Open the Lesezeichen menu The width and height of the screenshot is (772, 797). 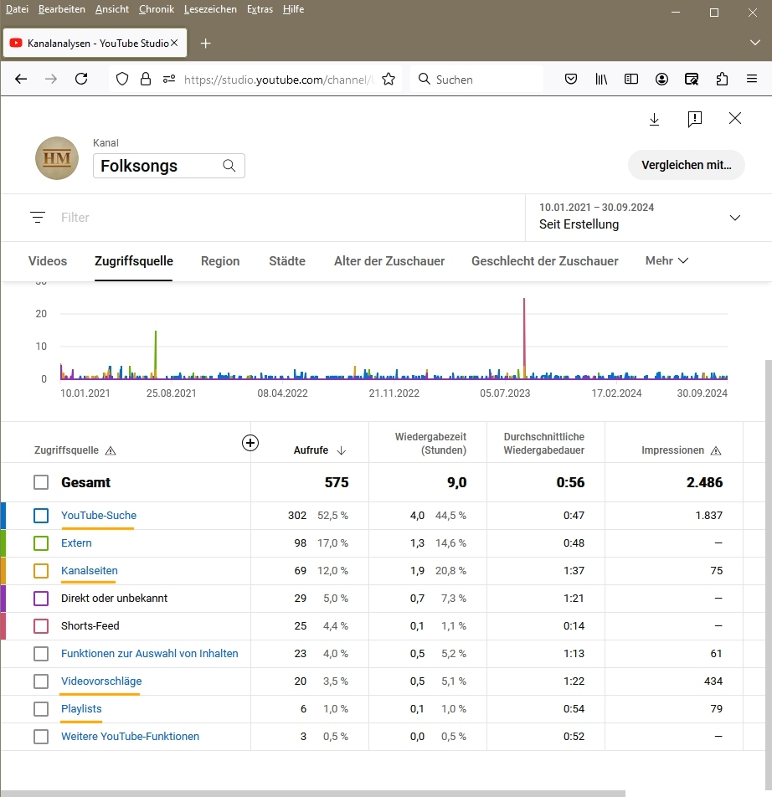pyautogui.click(x=210, y=9)
